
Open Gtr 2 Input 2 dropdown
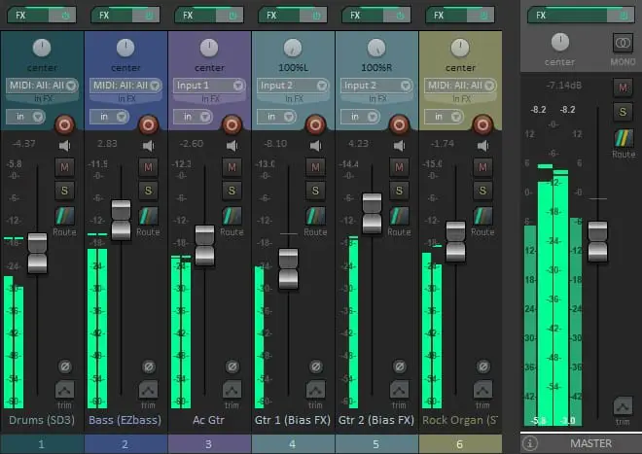click(x=376, y=86)
